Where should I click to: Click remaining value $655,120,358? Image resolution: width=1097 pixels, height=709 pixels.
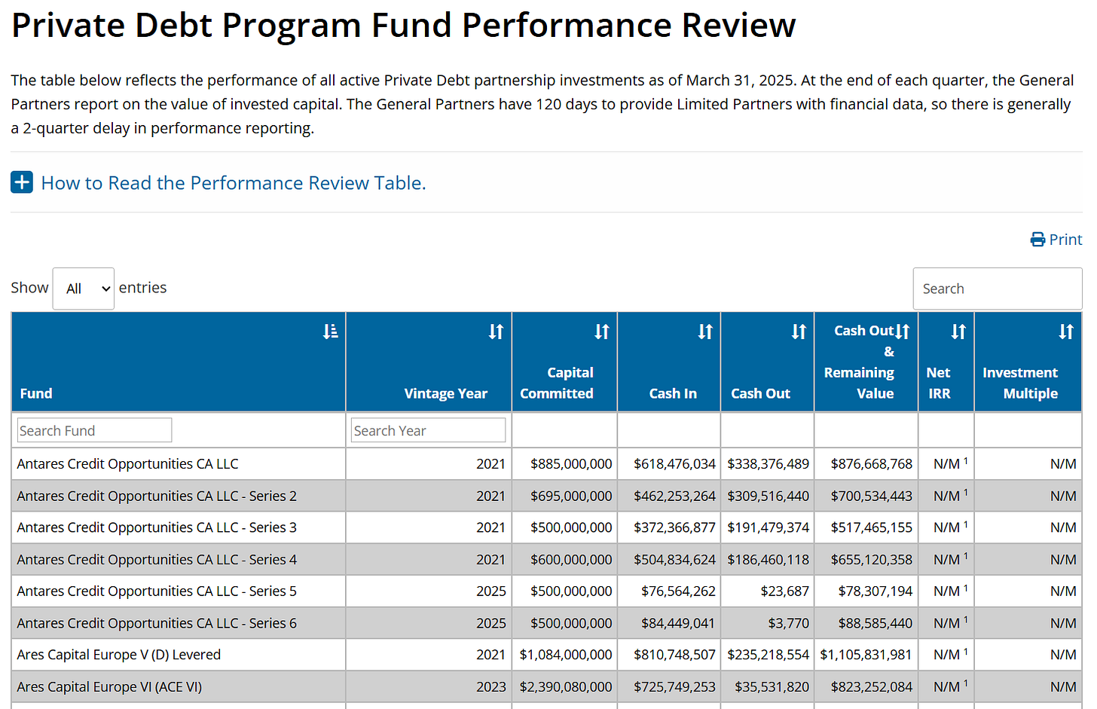872,560
